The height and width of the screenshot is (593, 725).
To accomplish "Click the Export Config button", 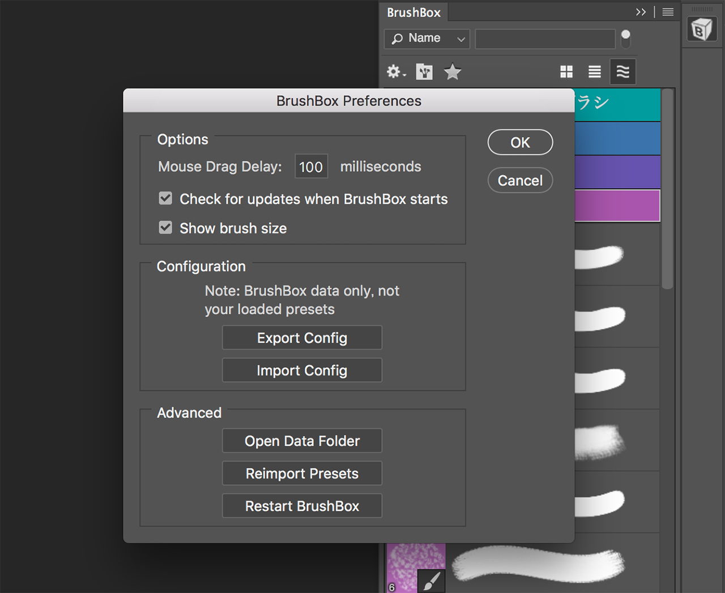I will [x=302, y=338].
